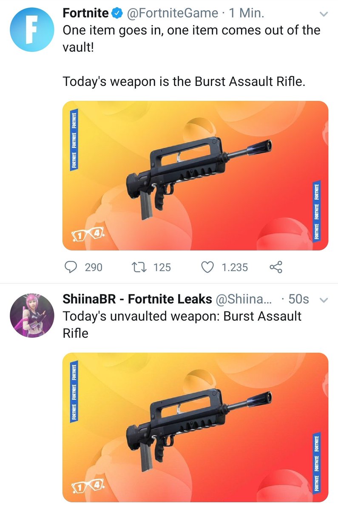View the Fortnite tweet's Burst Assault Rifle image
This screenshot has height=510, width=338.
point(196,176)
